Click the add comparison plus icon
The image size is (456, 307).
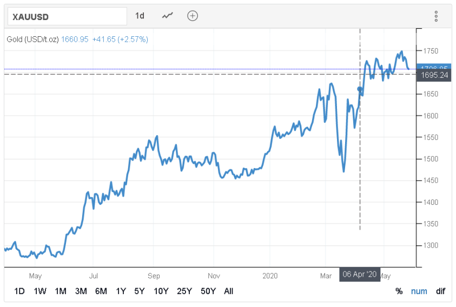[193, 16]
